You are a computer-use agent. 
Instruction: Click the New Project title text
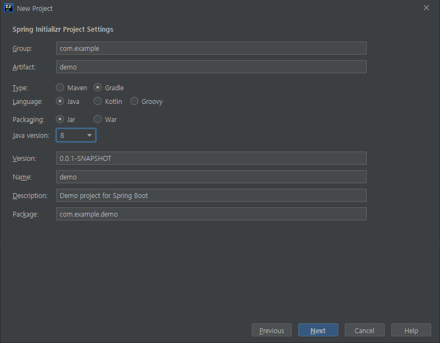click(35, 9)
